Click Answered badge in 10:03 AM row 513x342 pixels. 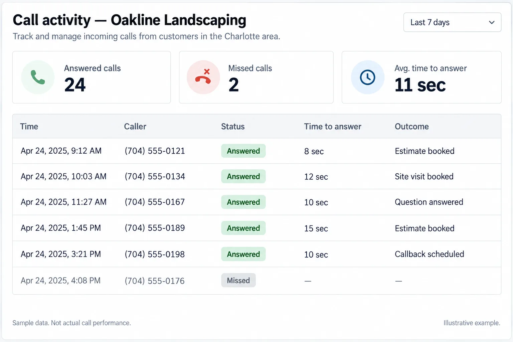point(243,176)
